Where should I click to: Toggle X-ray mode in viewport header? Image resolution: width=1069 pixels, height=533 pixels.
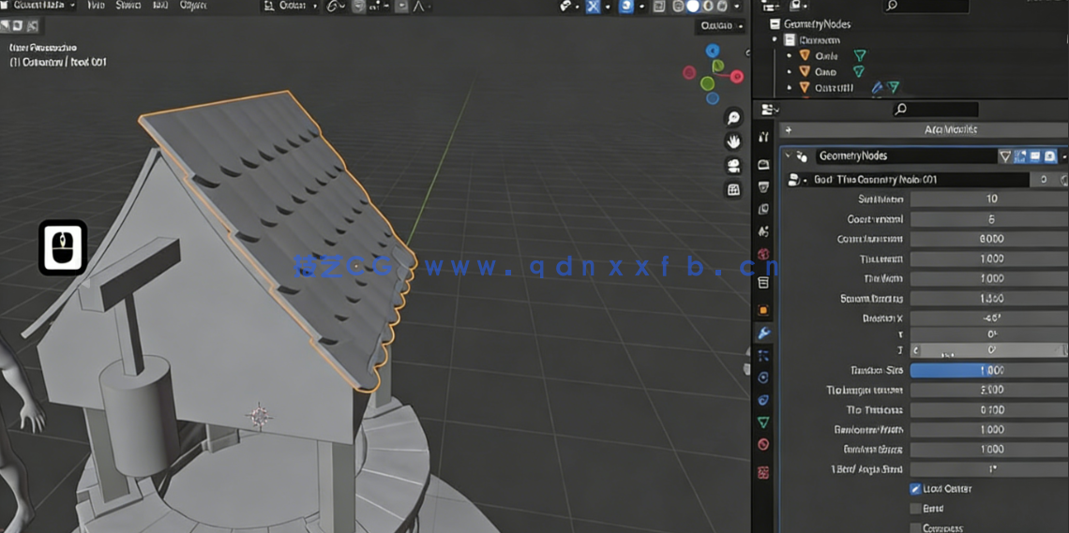click(x=658, y=7)
